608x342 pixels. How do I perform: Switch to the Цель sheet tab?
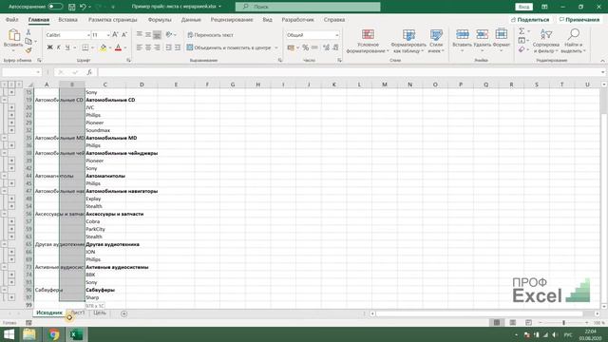pyautogui.click(x=100, y=313)
